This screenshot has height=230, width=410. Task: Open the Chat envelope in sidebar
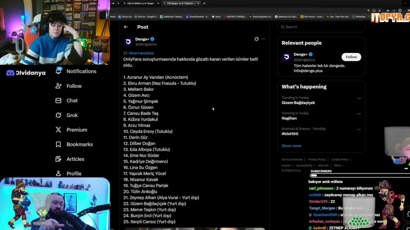(58, 101)
